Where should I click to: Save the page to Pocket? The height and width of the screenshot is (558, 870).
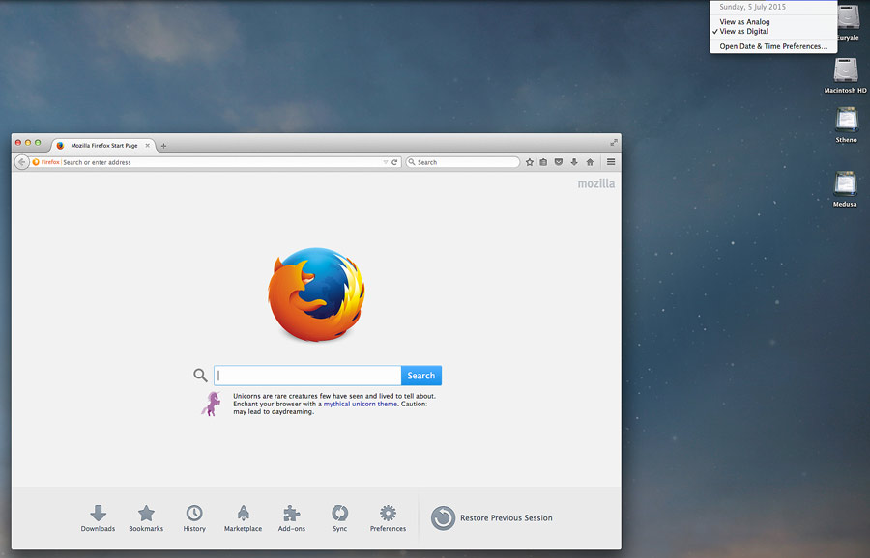[559, 162]
